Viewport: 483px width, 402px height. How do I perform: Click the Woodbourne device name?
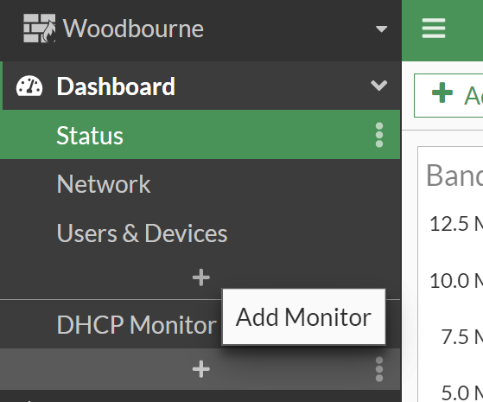tap(133, 29)
